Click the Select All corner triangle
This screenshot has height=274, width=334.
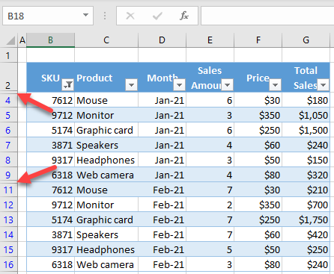tap(10, 40)
